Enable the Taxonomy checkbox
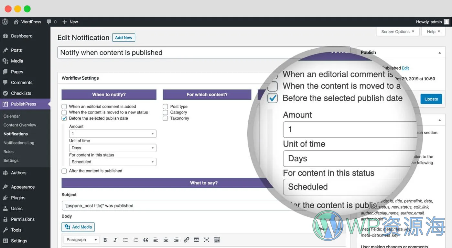 tap(165, 118)
